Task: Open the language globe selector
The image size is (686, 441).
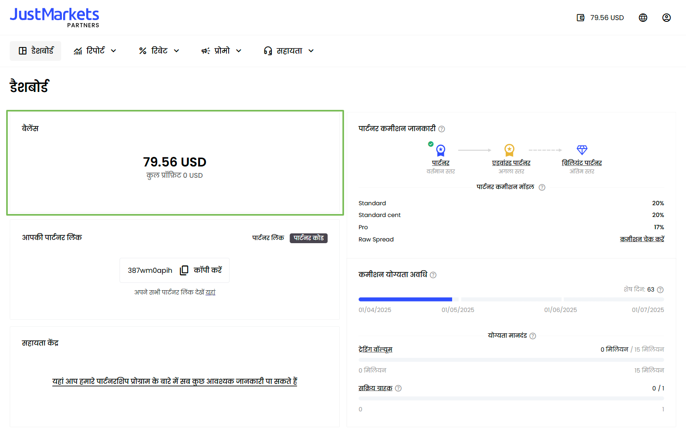Action: point(643,18)
